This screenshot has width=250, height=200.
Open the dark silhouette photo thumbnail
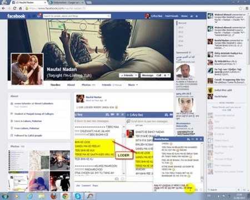(60, 181)
